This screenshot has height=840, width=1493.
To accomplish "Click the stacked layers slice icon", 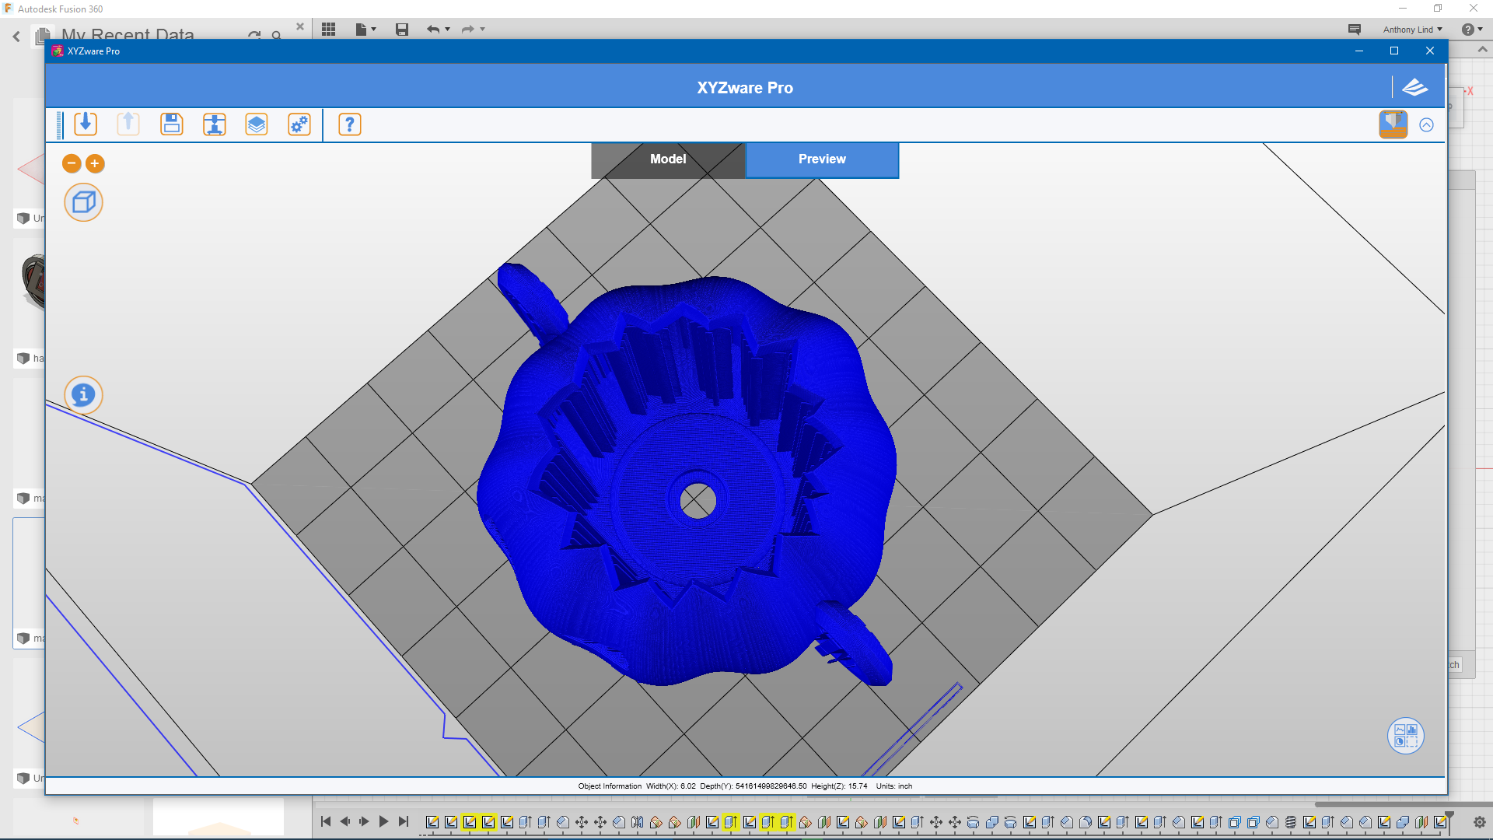I will point(257,124).
